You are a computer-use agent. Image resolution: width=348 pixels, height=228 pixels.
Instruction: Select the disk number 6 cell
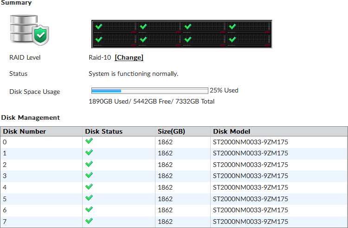(5, 210)
